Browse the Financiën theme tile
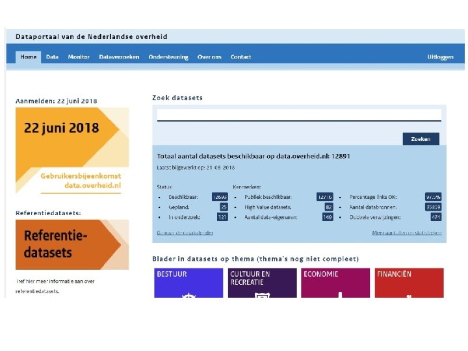Screen dimensions: 468x351 [409, 283]
